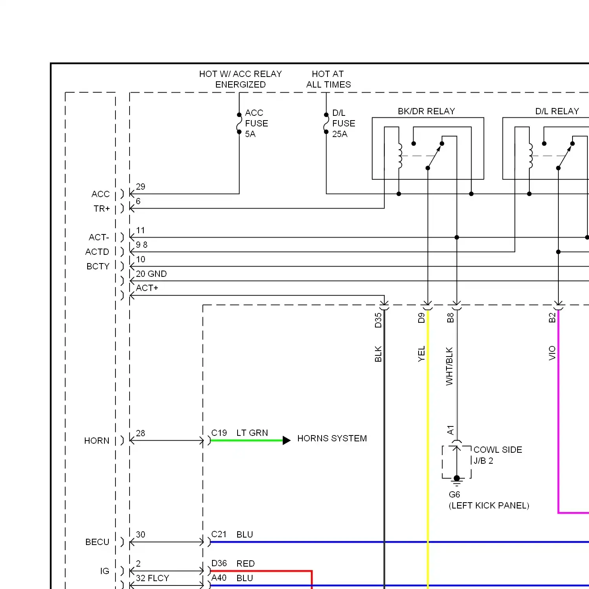This screenshot has height=589, width=589.
Task: Click the '32 FLCY' label
Action: 152,578
